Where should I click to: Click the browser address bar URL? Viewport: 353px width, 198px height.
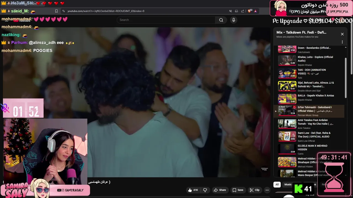(x=106, y=11)
